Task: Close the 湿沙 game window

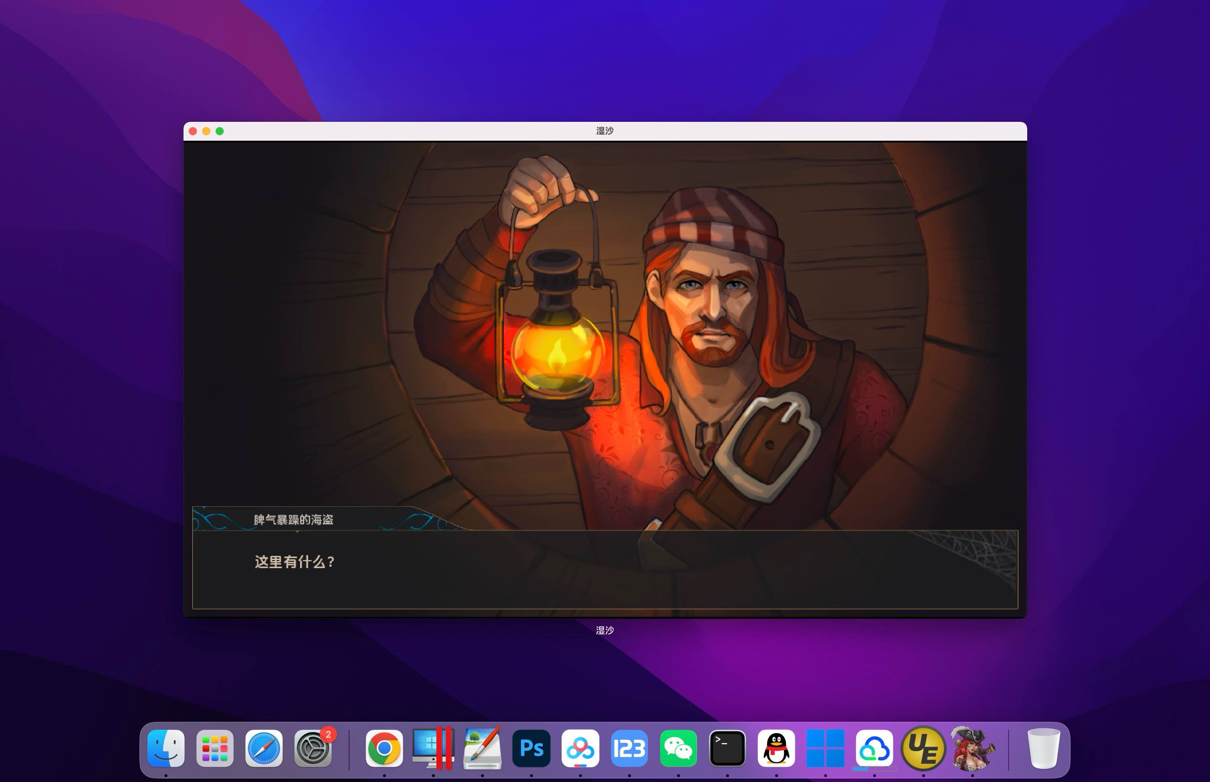Action: (x=193, y=131)
